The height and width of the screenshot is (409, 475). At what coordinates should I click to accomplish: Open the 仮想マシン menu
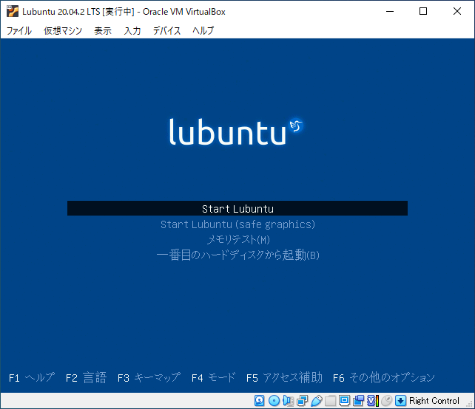[x=63, y=30]
